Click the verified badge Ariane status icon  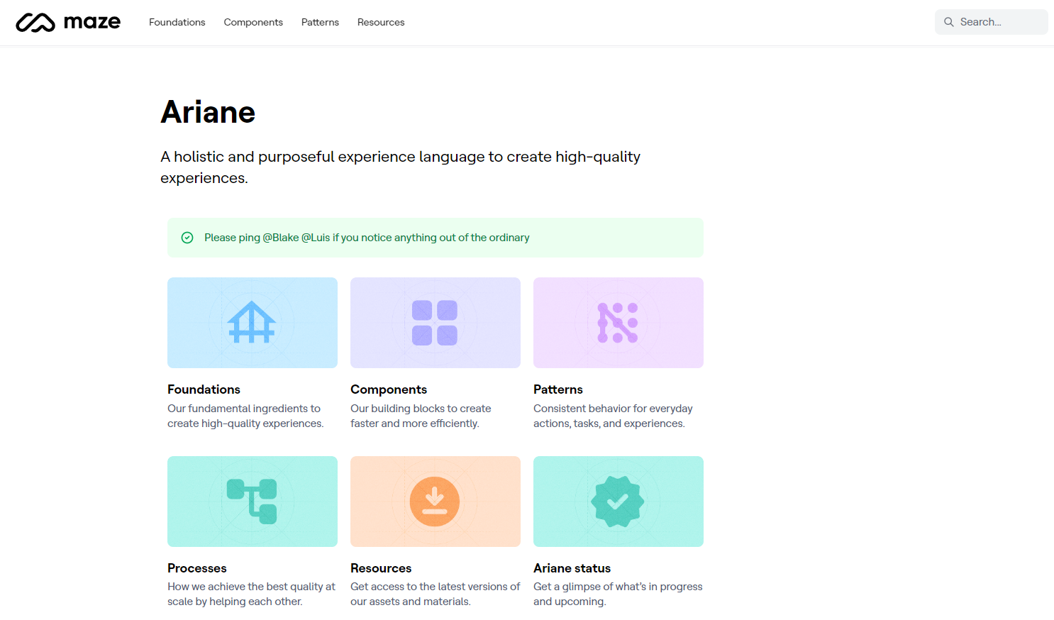(618, 502)
